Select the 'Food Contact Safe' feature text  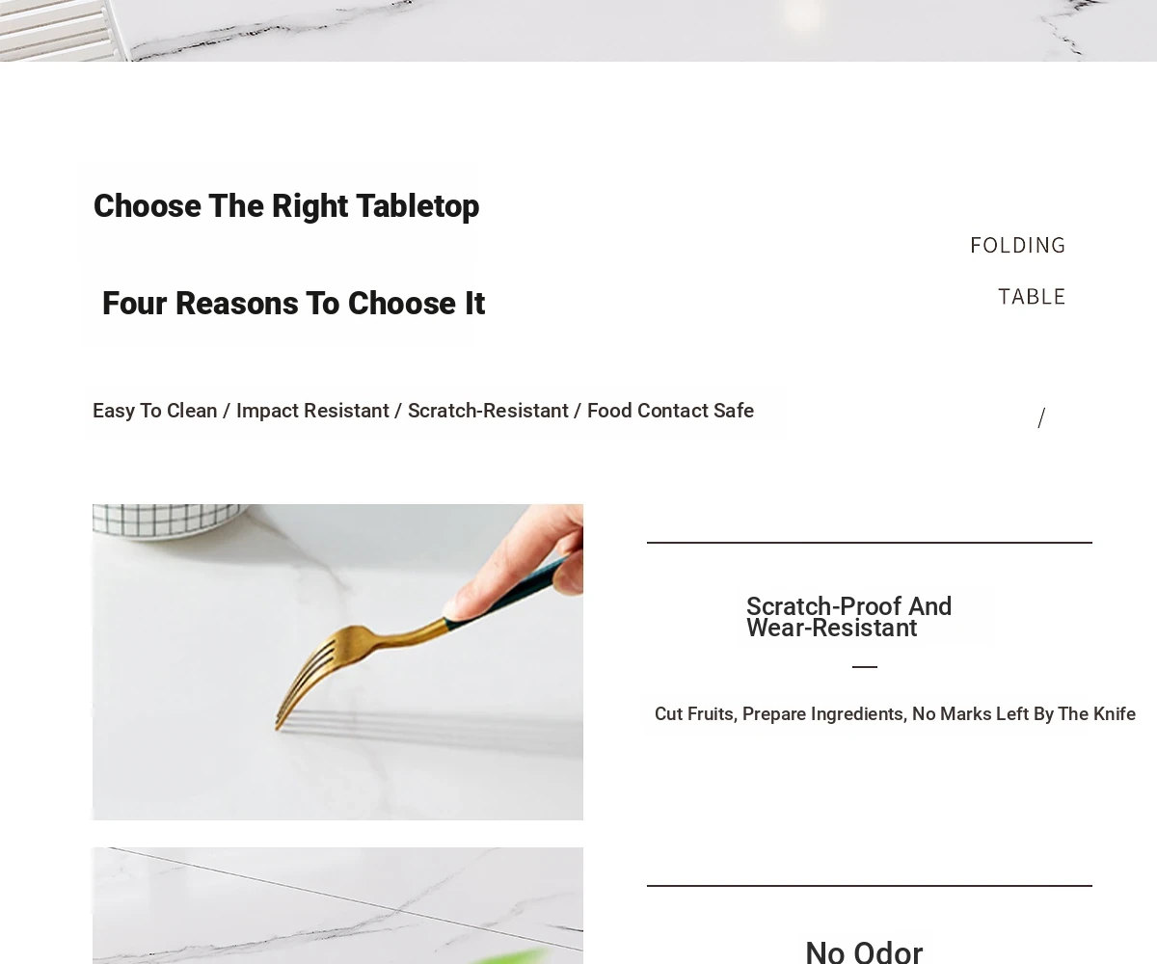click(670, 411)
